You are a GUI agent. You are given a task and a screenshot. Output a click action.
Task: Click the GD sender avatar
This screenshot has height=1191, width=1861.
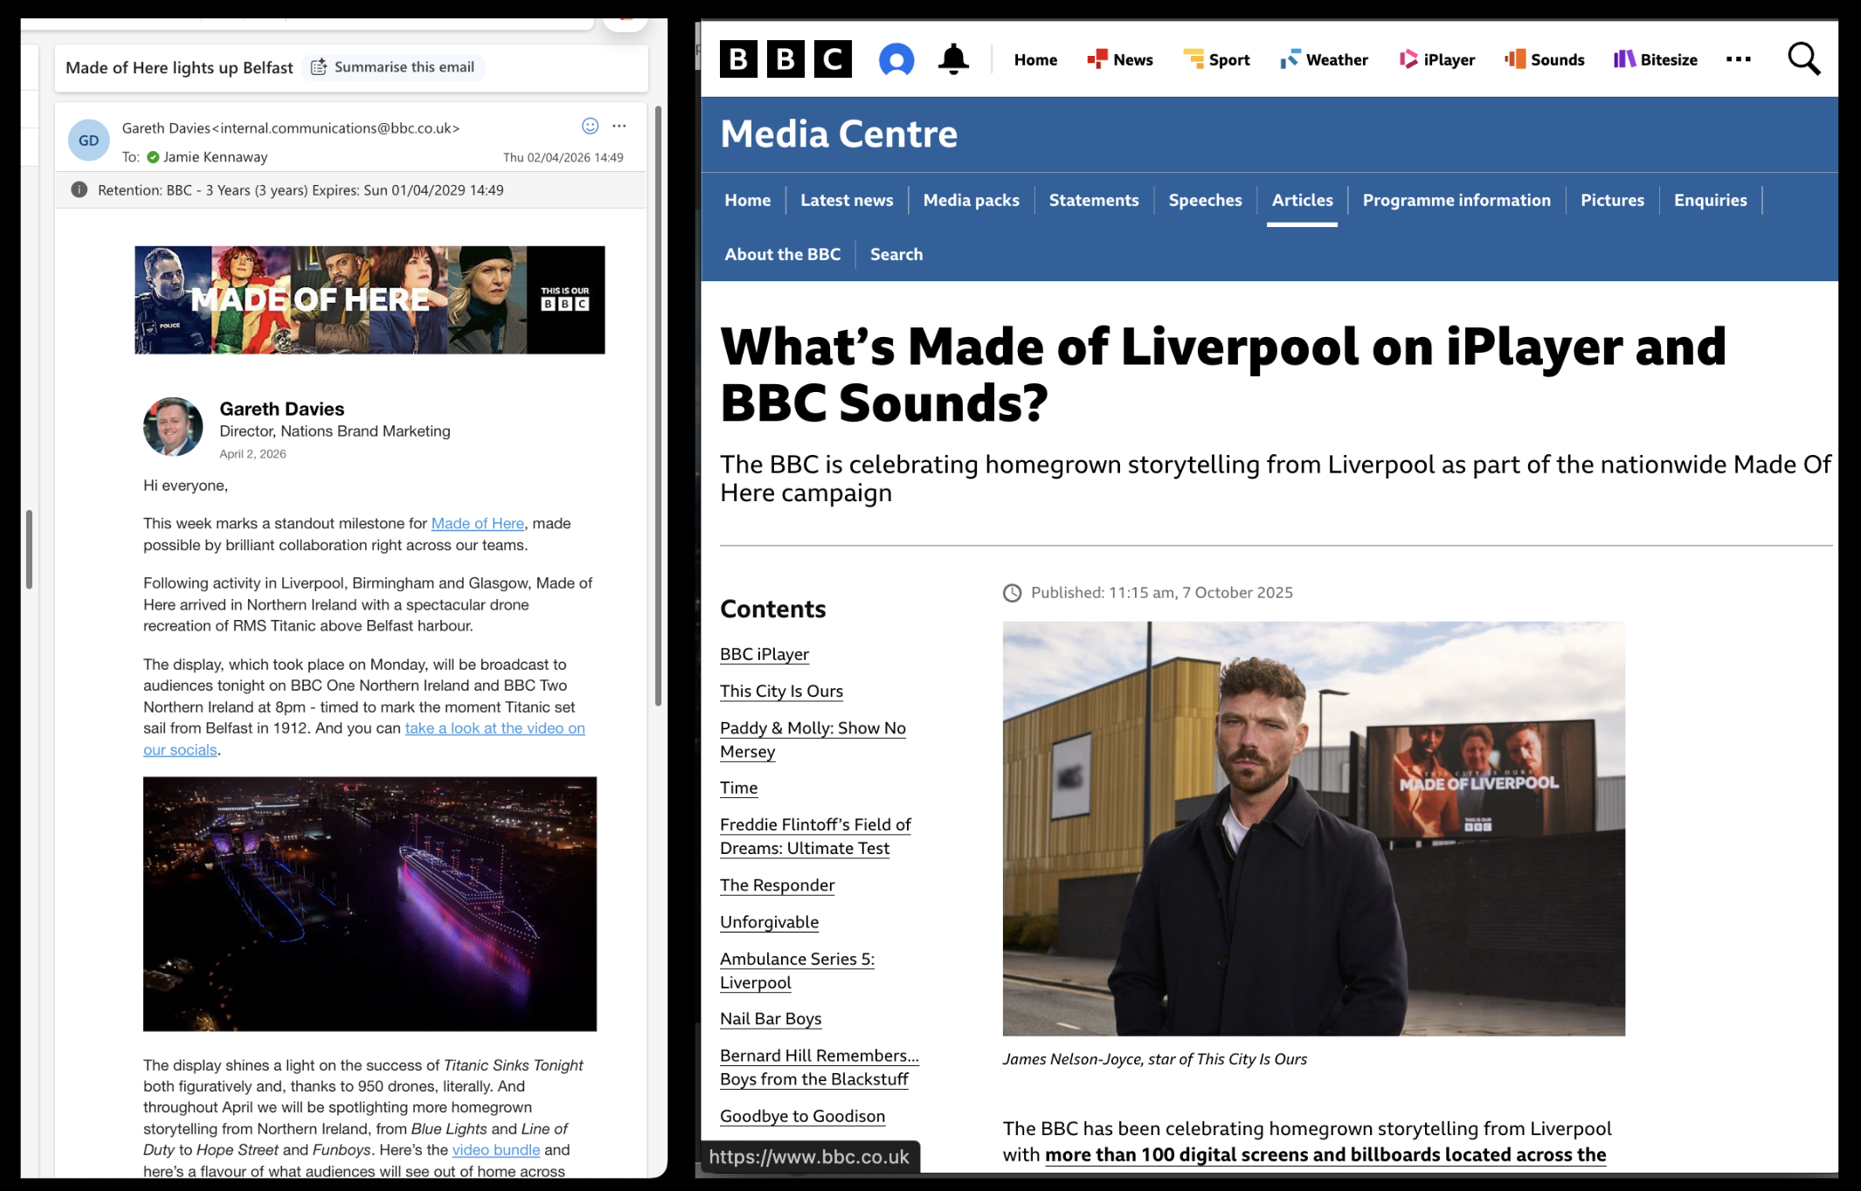coord(89,141)
